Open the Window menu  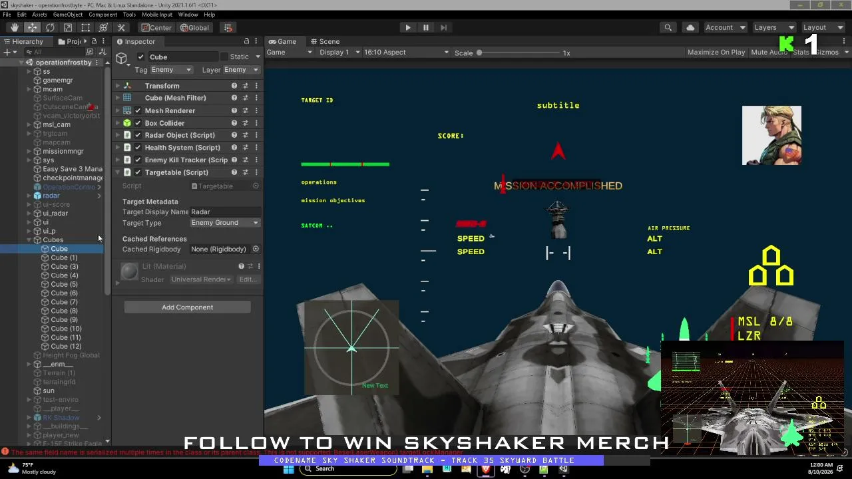pyautogui.click(x=188, y=15)
